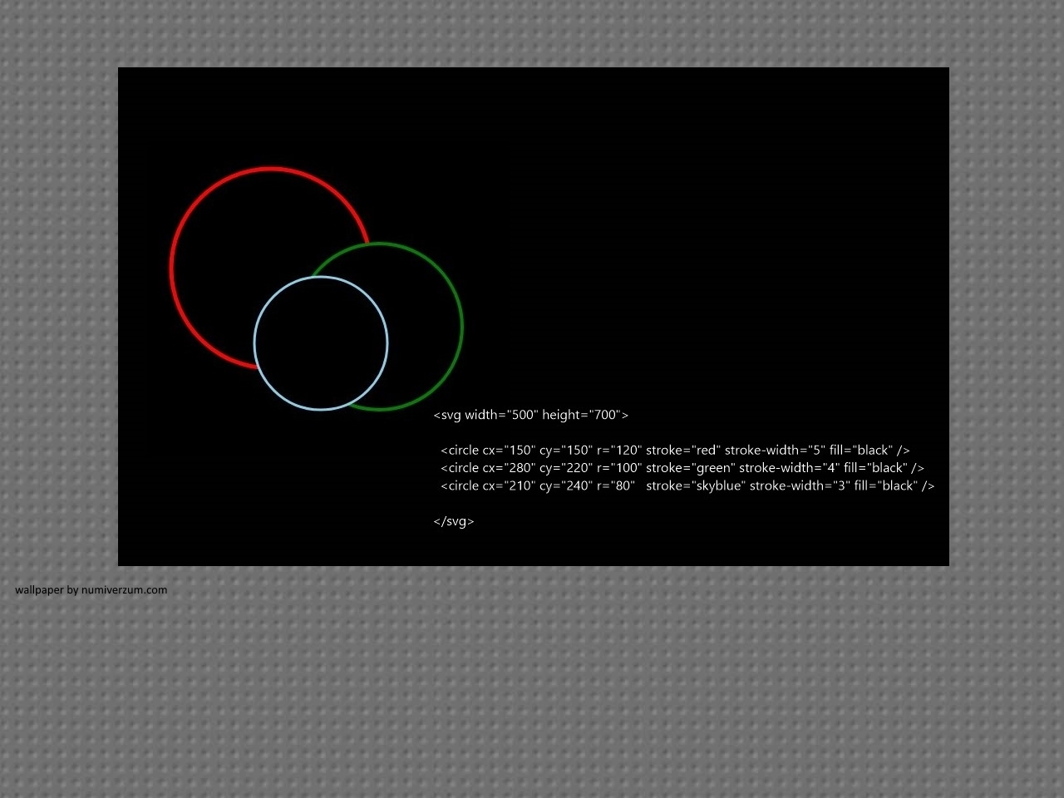The height and width of the screenshot is (798, 1064).
Task: Click stroke-width="3" in the skyblue circle code
Action: coord(800,486)
